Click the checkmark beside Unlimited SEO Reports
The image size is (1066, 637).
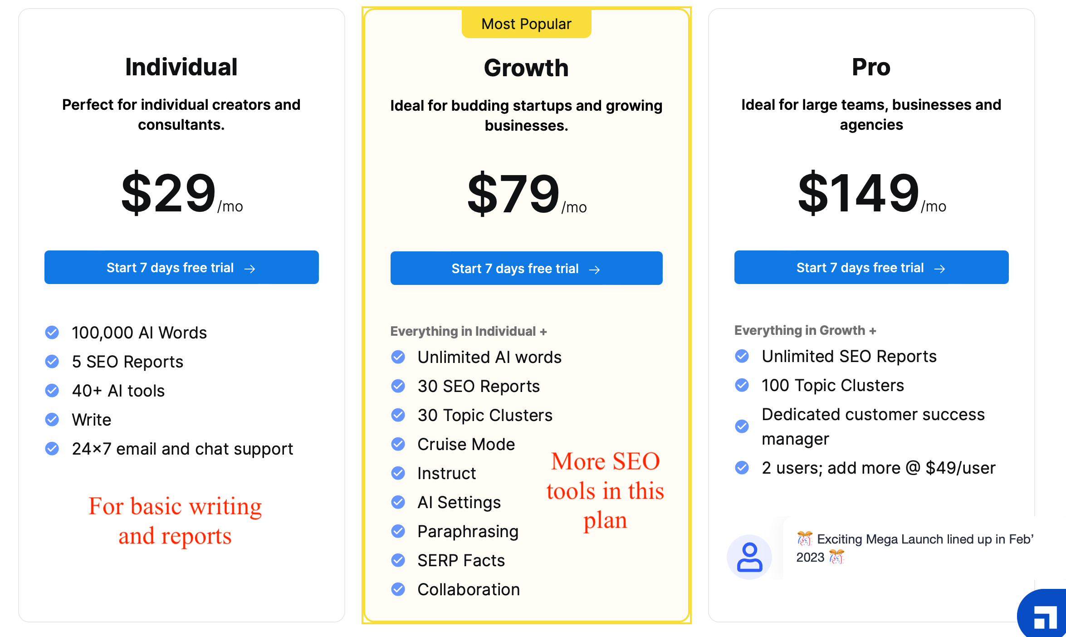pos(742,356)
